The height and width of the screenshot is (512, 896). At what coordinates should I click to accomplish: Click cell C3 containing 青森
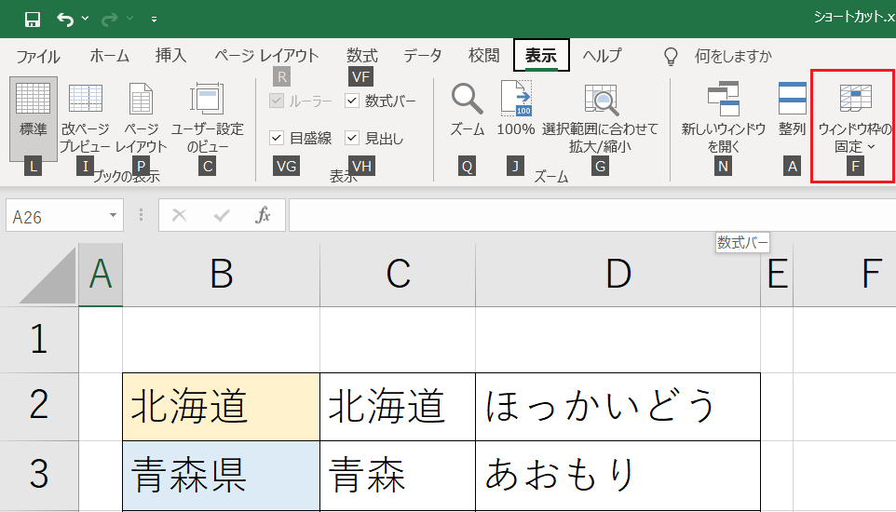(x=398, y=476)
